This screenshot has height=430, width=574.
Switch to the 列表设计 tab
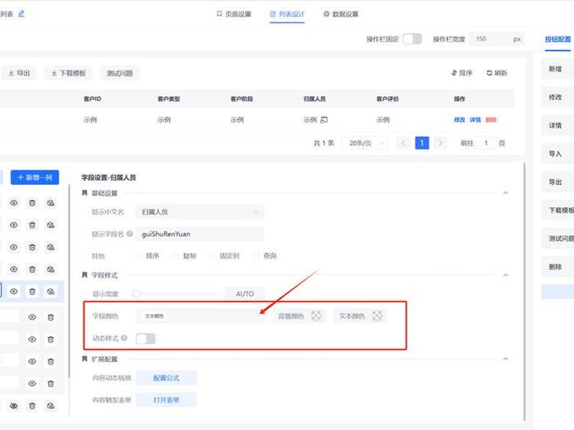pyautogui.click(x=287, y=14)
